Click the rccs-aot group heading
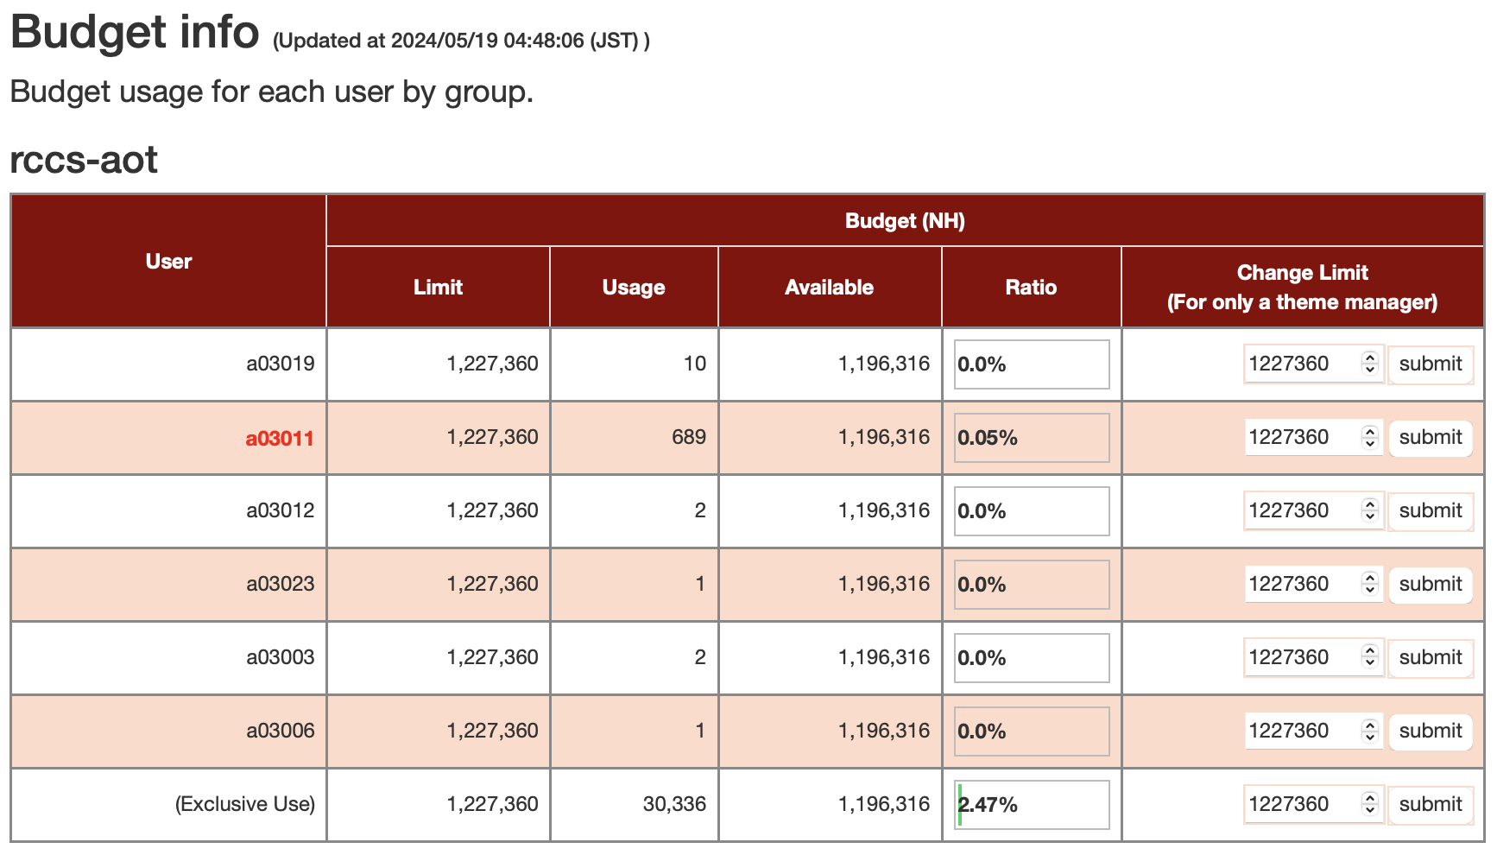The image size is (1497, 855). [84, 160]
